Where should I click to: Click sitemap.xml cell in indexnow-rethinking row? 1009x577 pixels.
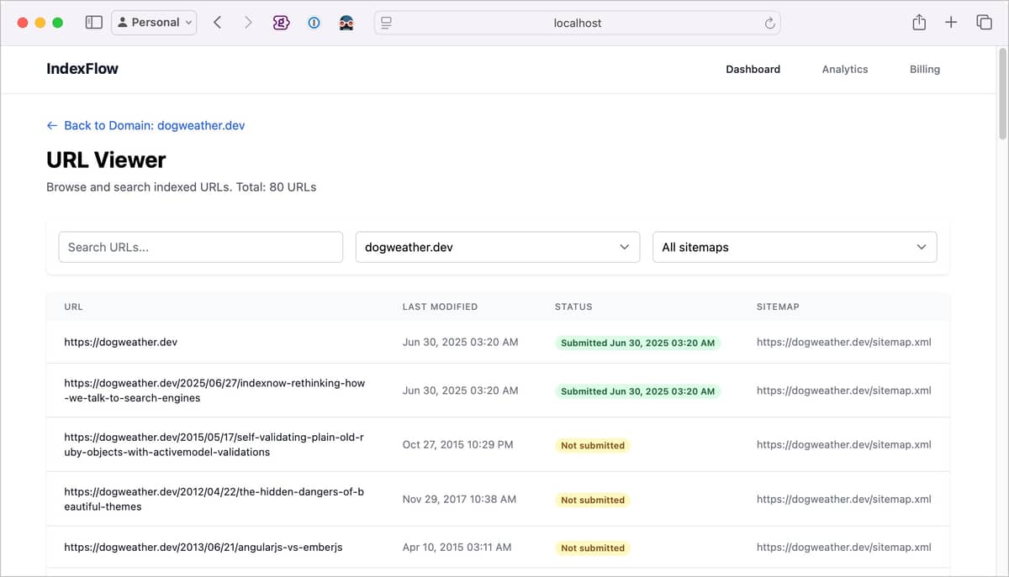844,391
